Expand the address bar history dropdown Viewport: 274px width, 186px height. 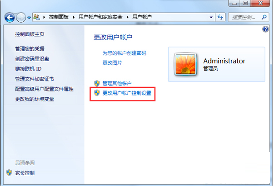(211, 17)
